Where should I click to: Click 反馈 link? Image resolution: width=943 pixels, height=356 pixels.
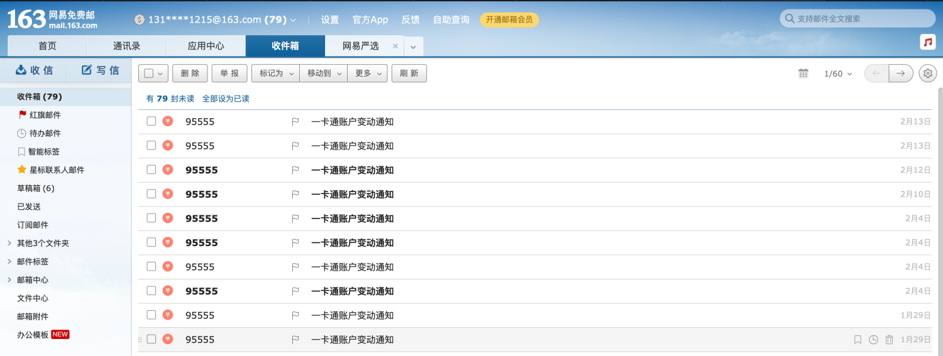pyautogui.click(x=411, y=19)
